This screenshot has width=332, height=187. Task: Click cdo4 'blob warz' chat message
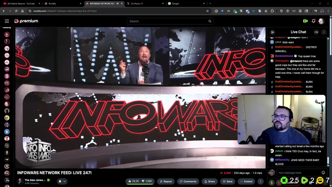pyautogui.click(x=288, y=42)
